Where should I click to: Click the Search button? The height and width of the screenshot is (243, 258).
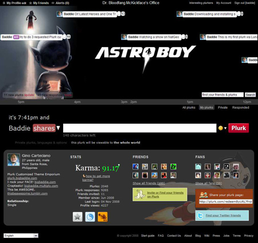click(250, 95)
